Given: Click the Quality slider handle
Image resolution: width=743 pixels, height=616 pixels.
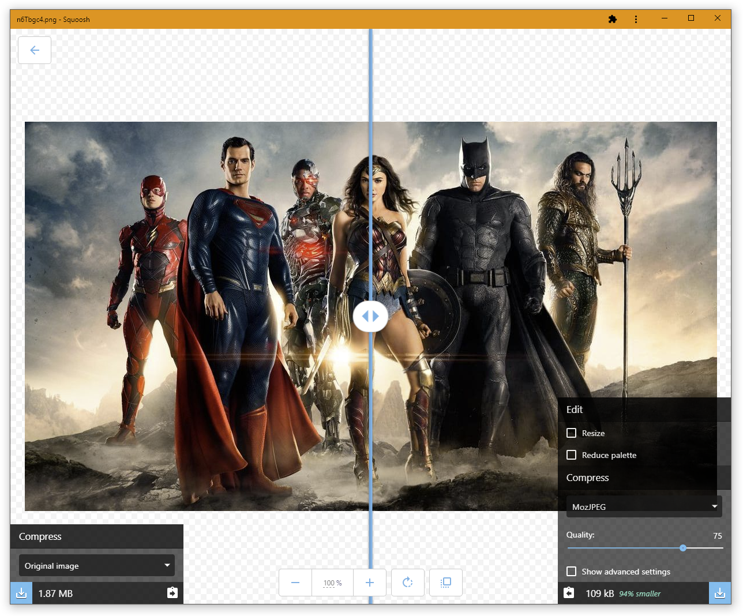Looking at the screenshot, I should [683, 548].
